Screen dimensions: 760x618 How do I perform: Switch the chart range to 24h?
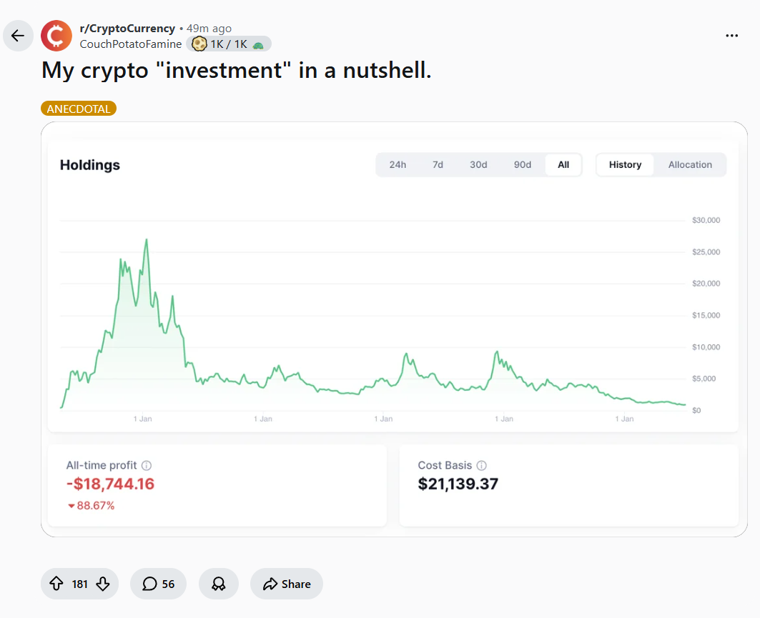tap(398, 164)
